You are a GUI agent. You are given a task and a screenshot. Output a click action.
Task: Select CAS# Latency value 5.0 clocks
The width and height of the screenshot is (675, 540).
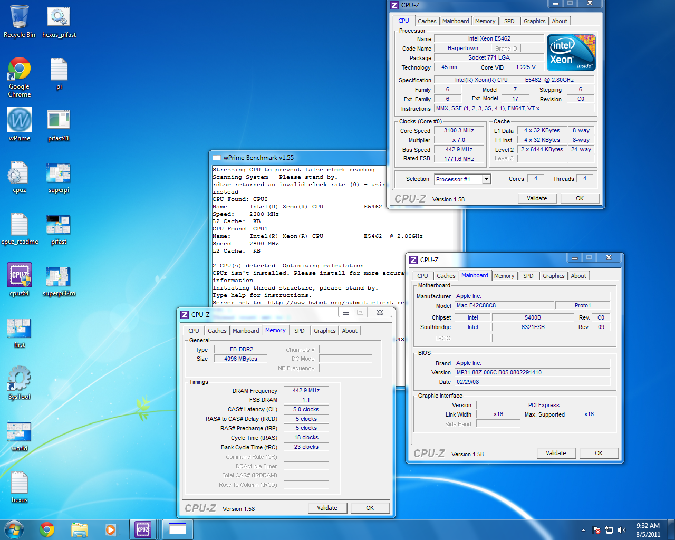click(x=306, y=409)
